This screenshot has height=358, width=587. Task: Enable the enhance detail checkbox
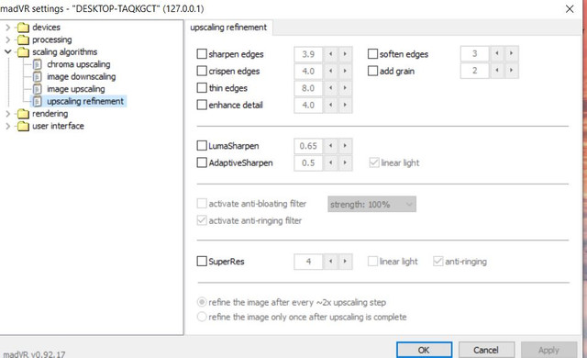[x=202, y=105]
